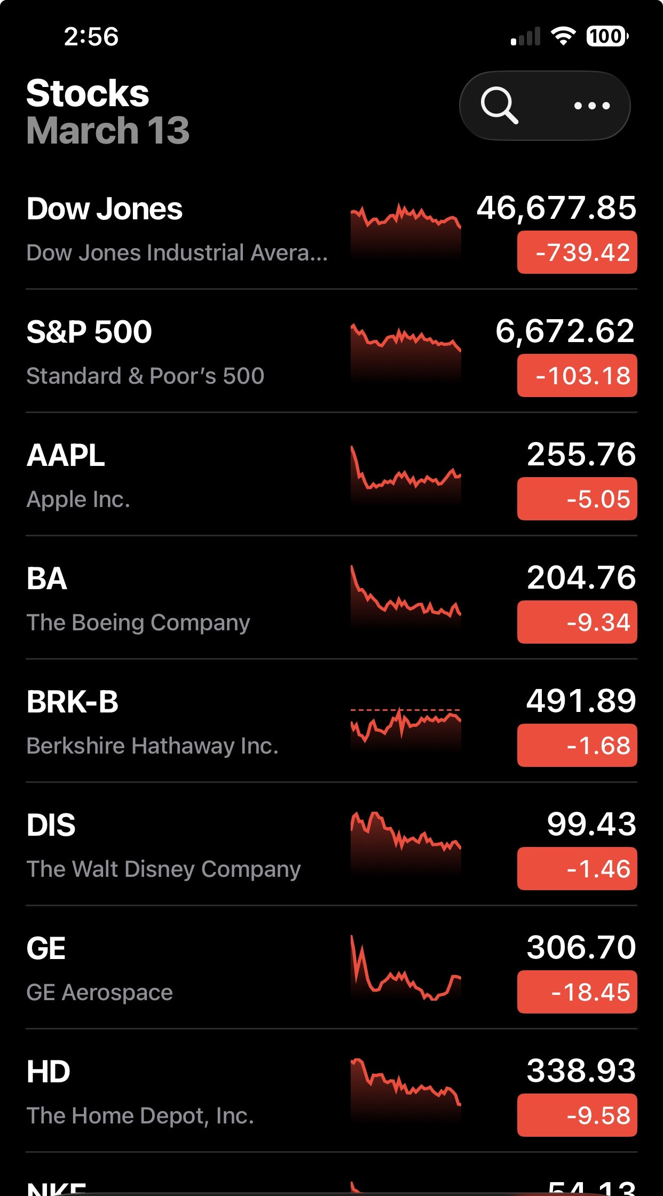This screenshot has width=663, height=1196.
Task: Tap the 2:56 clock in status bar
Action: pyautogui.click(x=91, y=37)
